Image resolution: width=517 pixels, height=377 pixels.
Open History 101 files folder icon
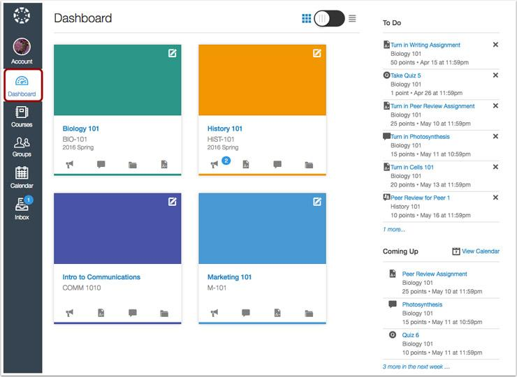309,165
